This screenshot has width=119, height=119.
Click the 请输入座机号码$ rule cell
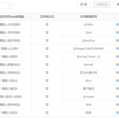click(16, 41)
